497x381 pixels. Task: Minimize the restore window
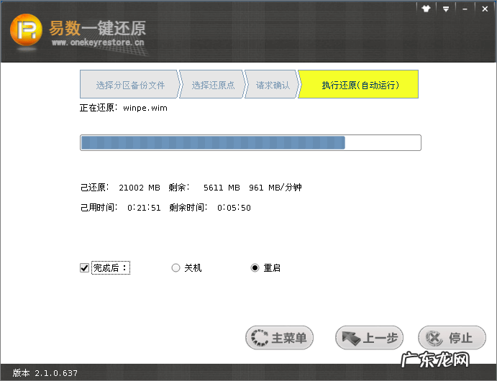coord(465,9)
